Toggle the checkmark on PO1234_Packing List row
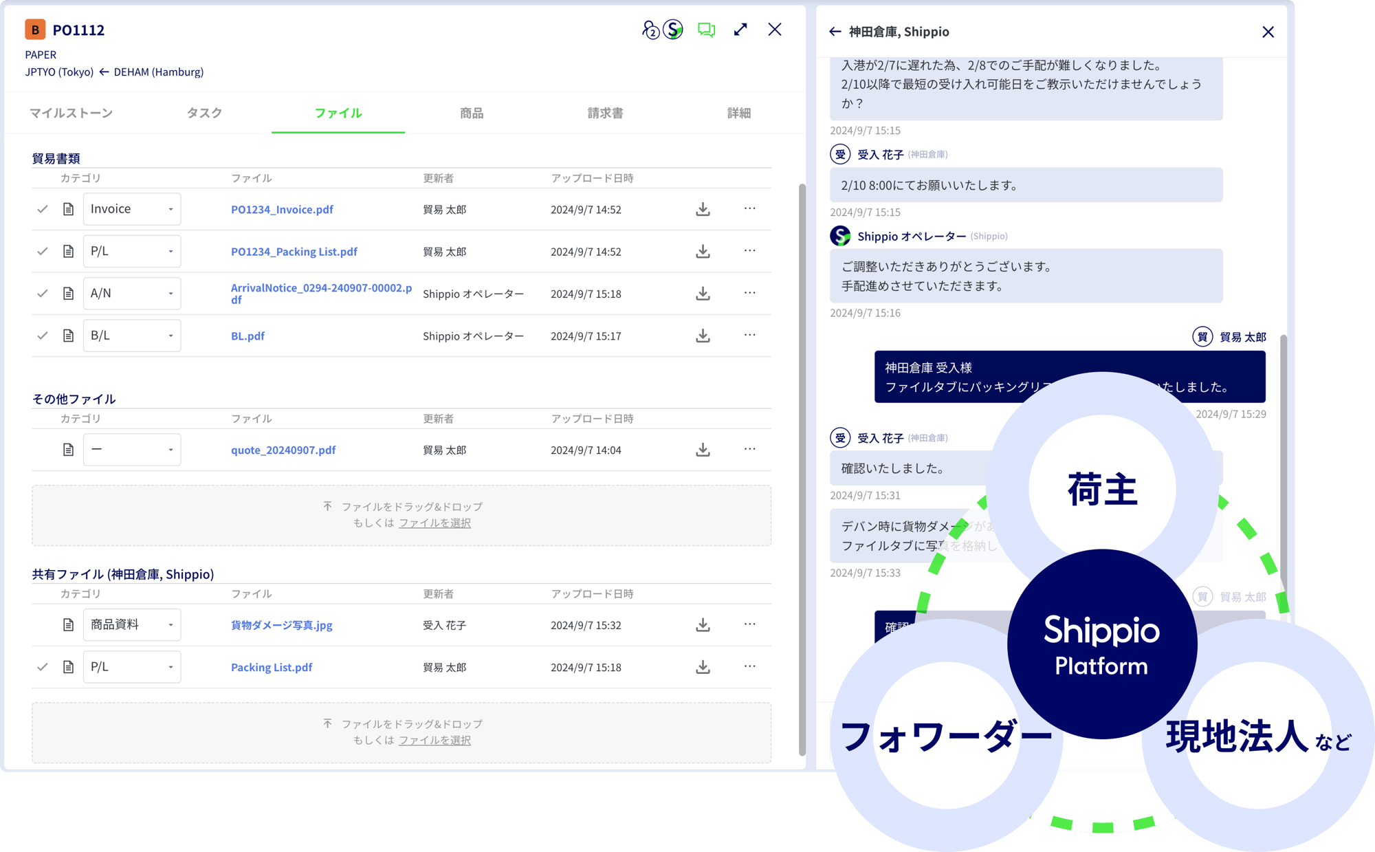This screenshot has height=852, width=1375. tap(43, 252)
